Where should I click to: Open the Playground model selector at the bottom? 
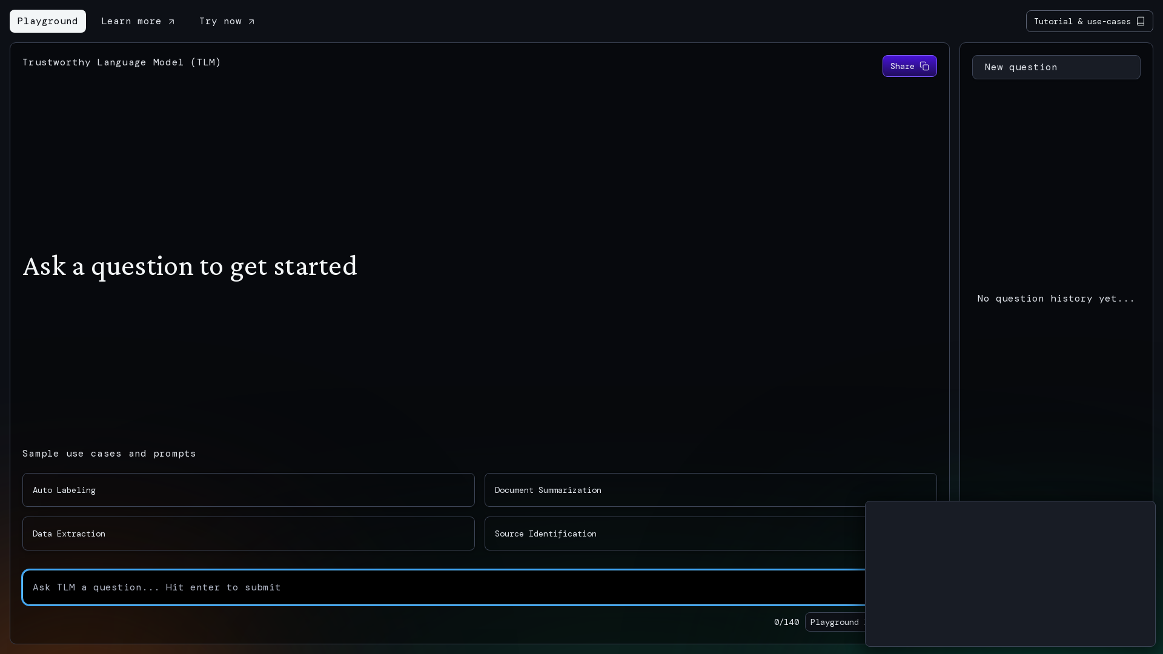[x=835, y=622]
